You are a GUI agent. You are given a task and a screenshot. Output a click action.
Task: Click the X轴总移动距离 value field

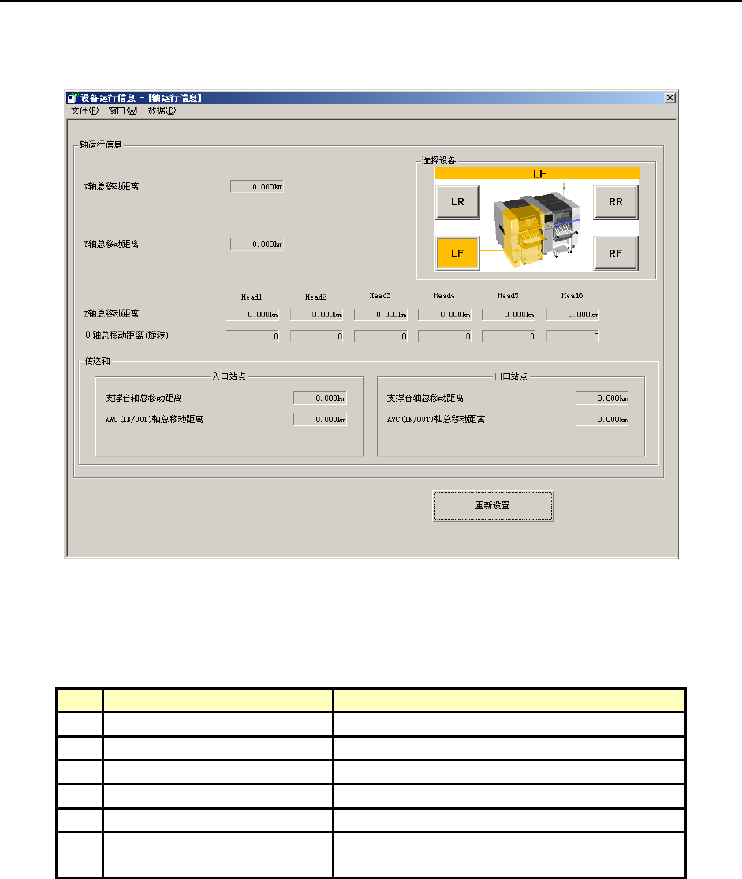click(257, 187)
